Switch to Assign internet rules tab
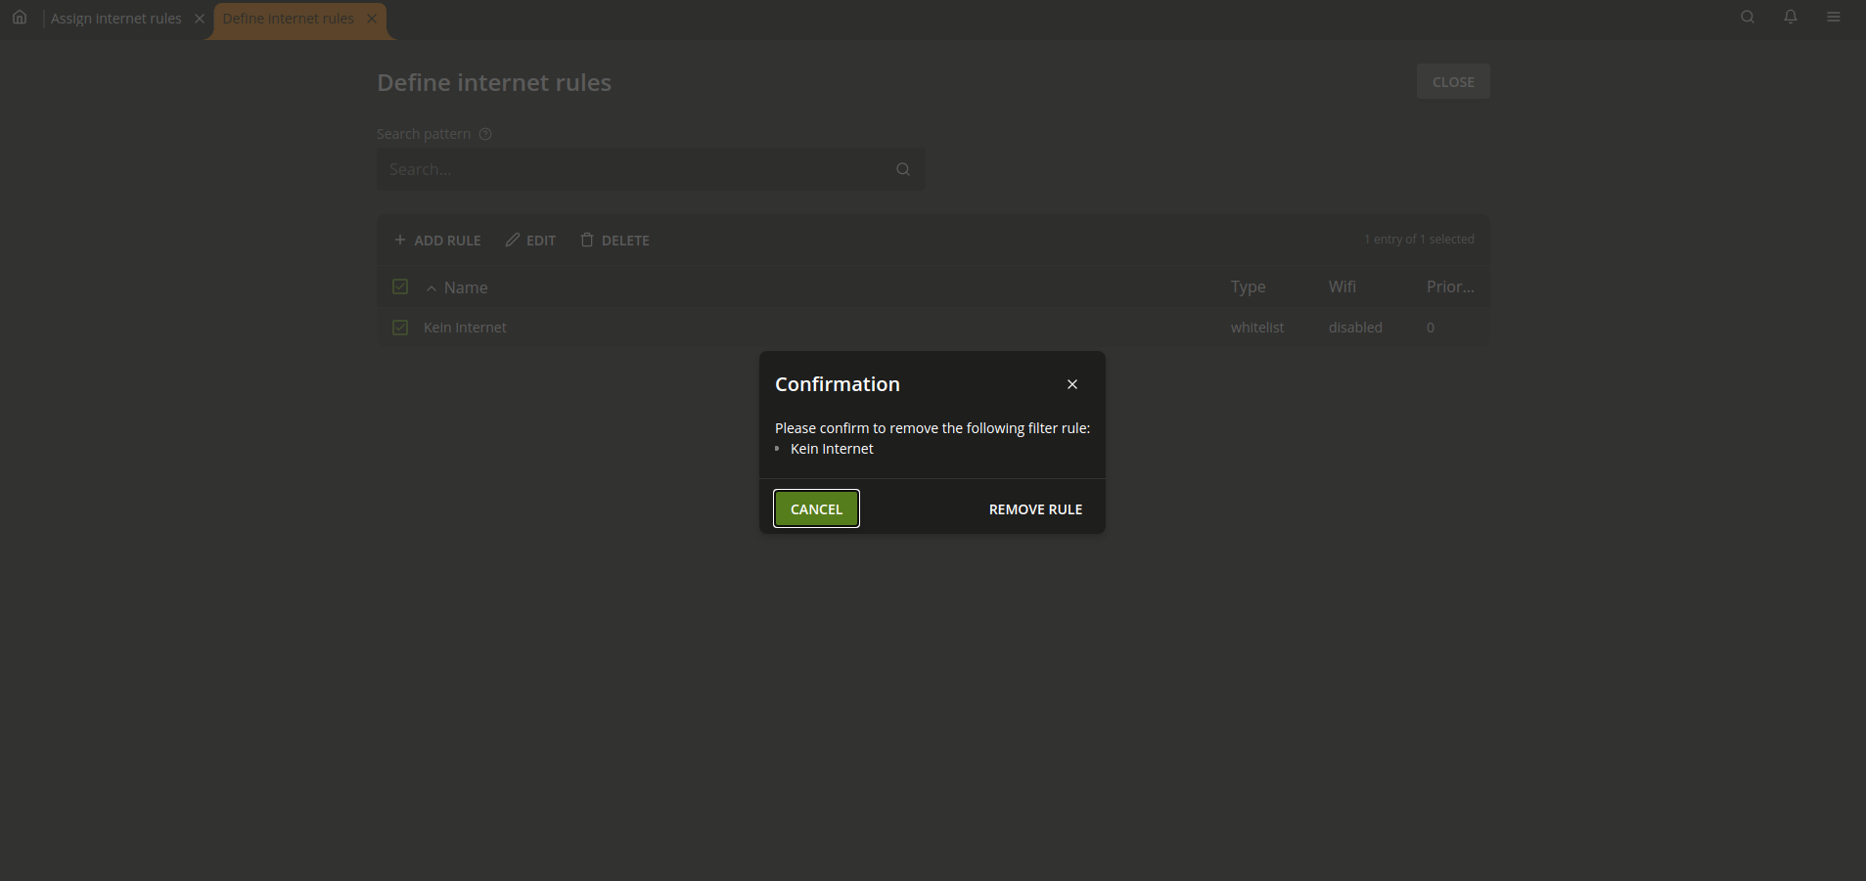The height and width of the screenshot is (881, 1866). point(116,19)
